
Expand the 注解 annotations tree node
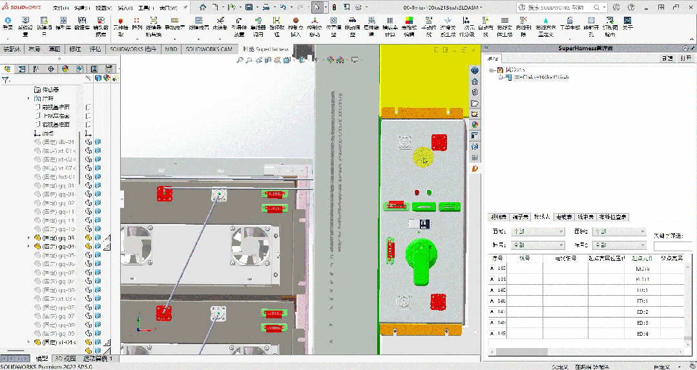click(x=29, y=98)
